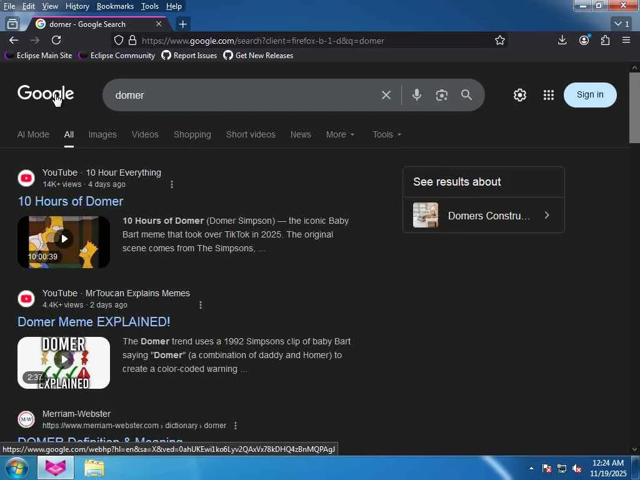Open the File menu
Image resolution: width=640 pixels, height=480 pixels.
coord(9,6)
